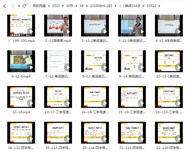The height and width of the screenshot is (154, 186).
Task: Expand chevron after 23512 breadcrumb
Action: pos(159,6)
